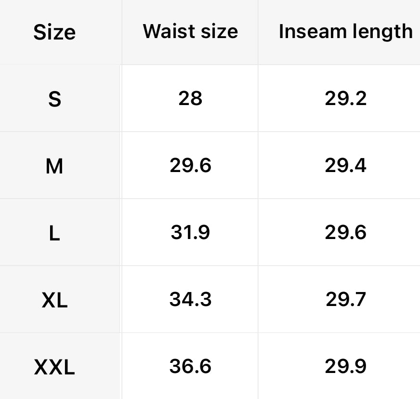Image resolution: width=420 pixels, height=399 pixels.
Task: Select the XL size label
Action: (54, 301)
